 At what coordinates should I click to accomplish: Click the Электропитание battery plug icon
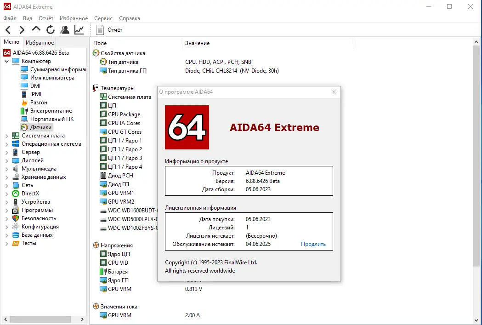(x=24, y=111)
